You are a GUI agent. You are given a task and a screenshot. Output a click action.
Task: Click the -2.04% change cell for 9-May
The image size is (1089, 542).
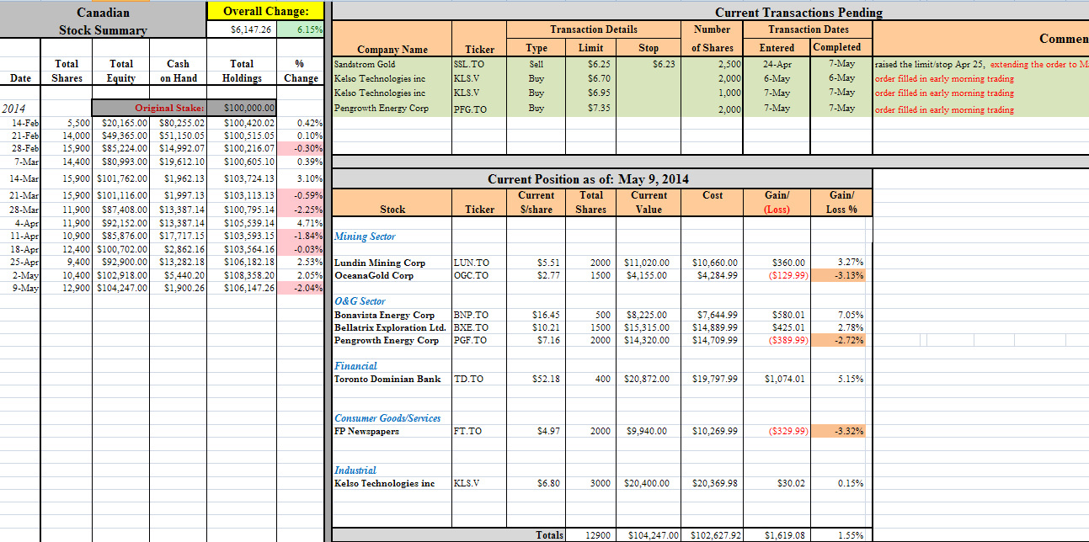point(301,288)
